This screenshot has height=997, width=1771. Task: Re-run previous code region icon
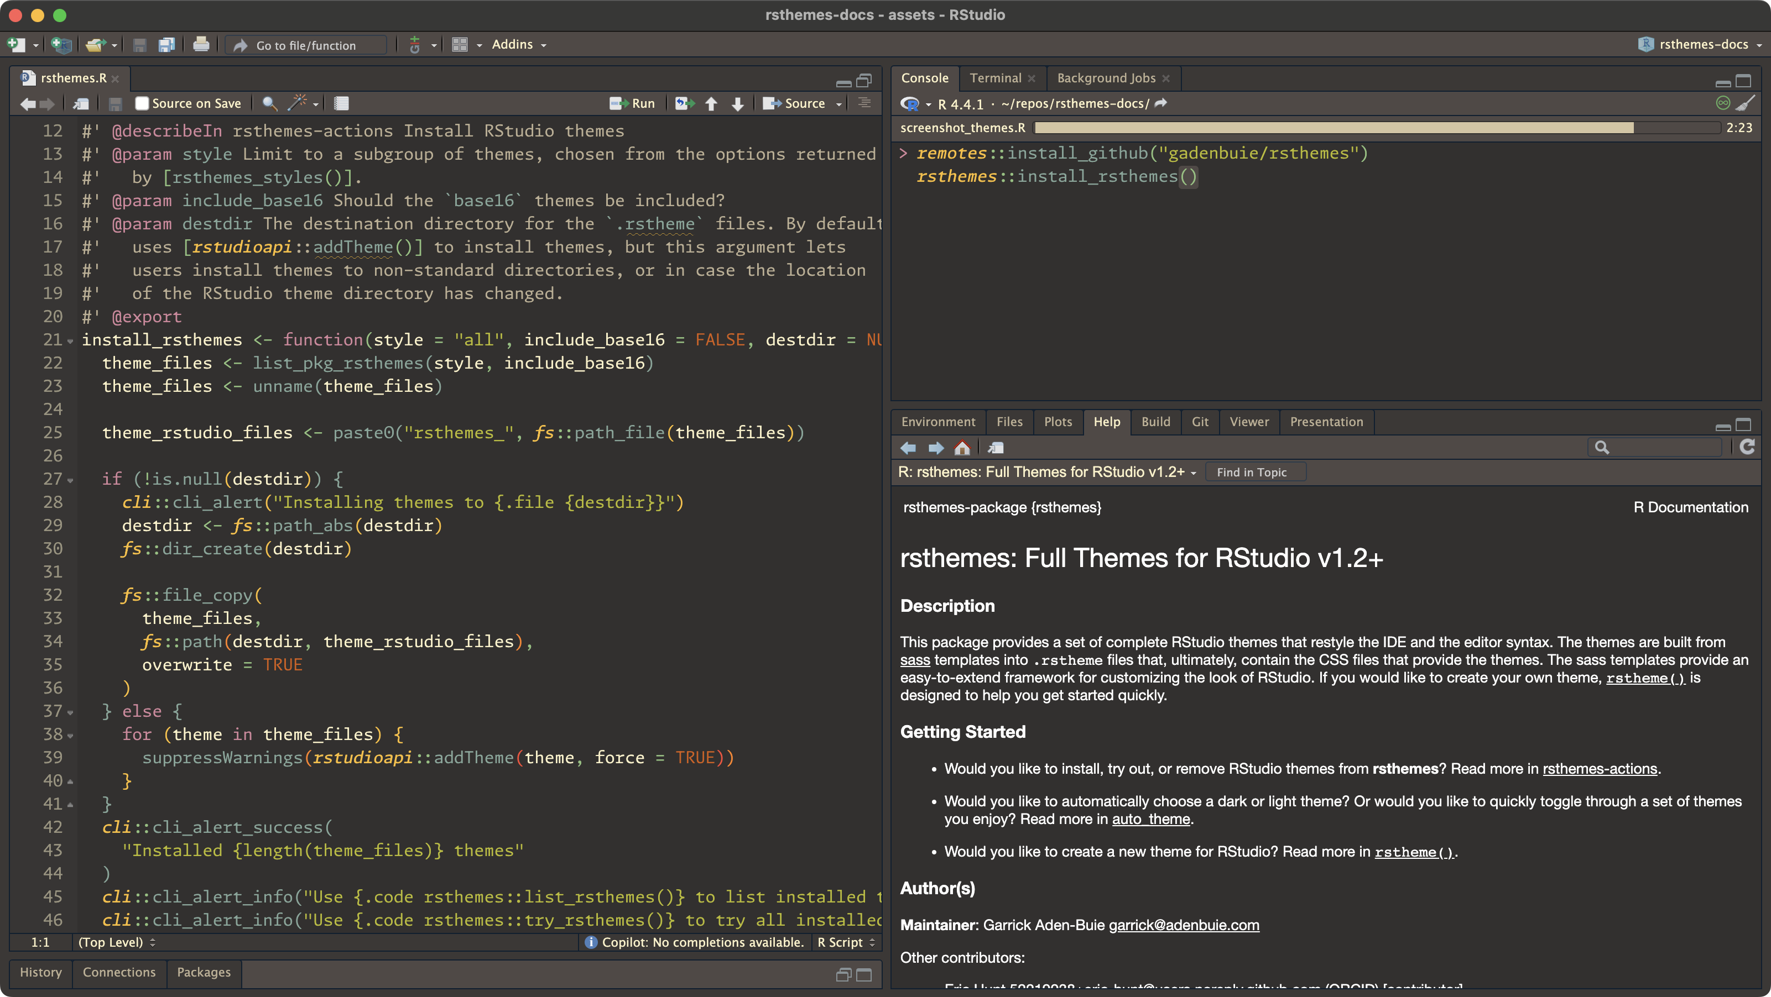point(684,103)
